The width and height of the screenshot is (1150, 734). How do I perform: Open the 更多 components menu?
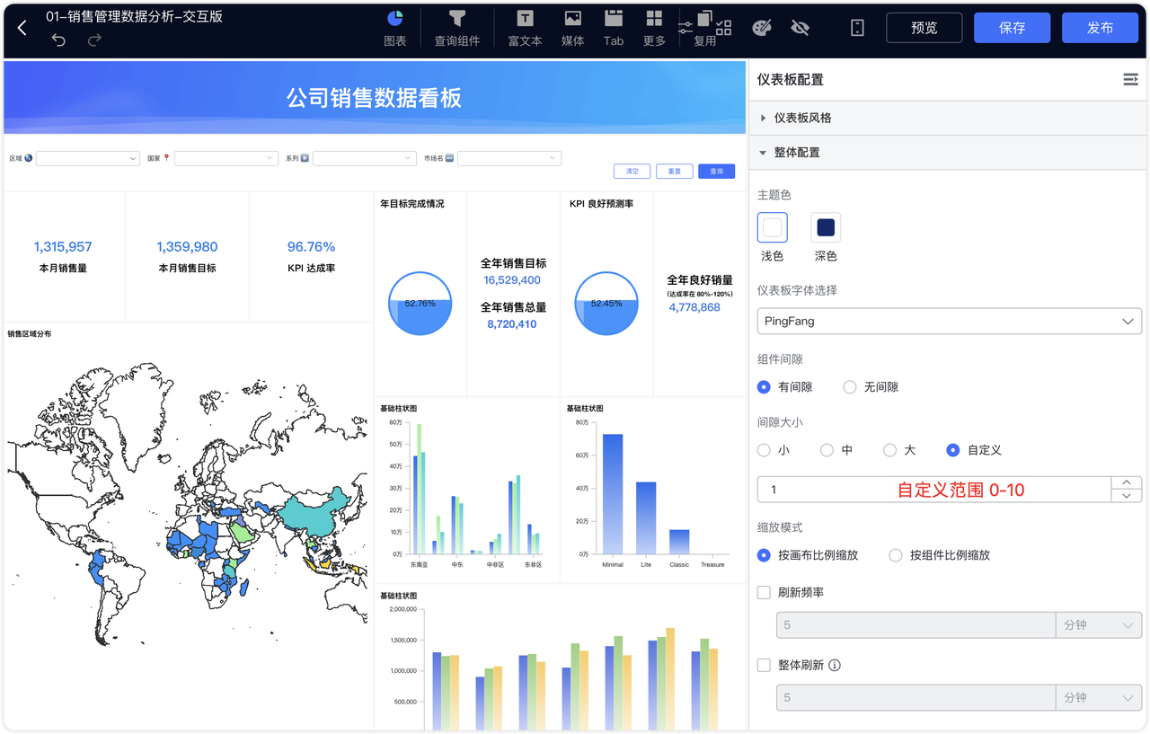click(654, 28)
